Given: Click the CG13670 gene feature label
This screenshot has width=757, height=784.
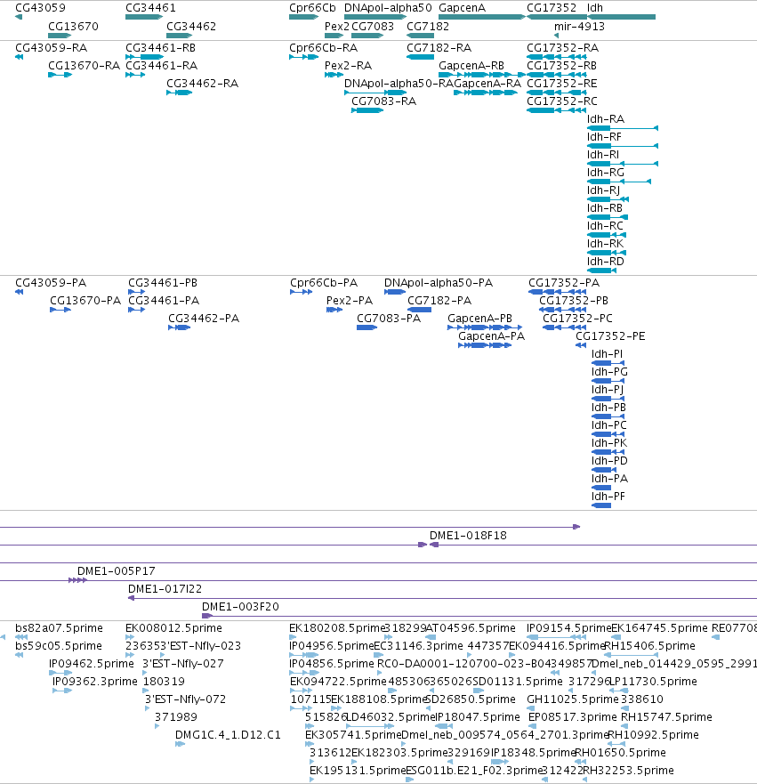Looking at the screenshot, I should [73, 27].
